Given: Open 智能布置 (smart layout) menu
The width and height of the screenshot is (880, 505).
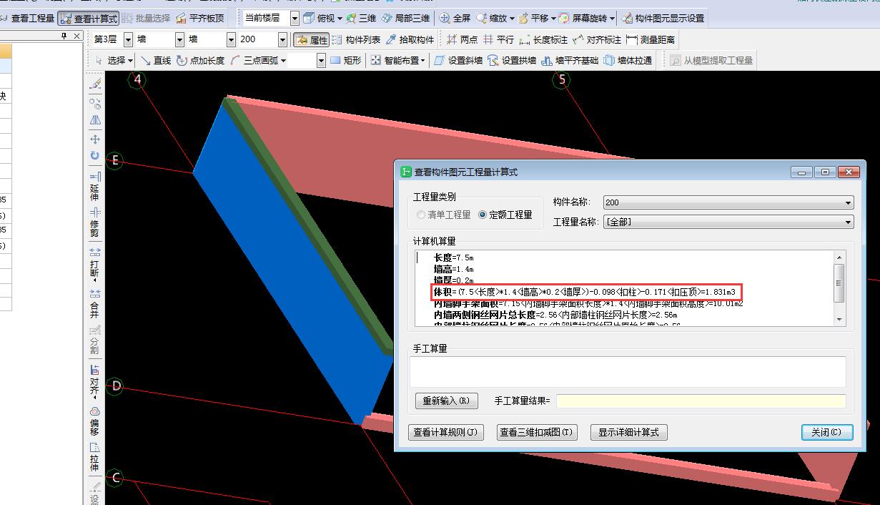Looking at the screenshot, I should (397, 60).
